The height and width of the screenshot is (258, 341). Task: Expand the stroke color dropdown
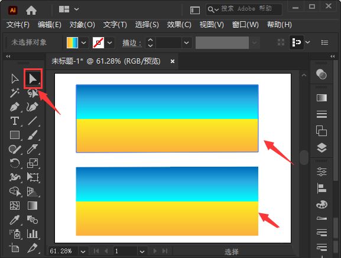click(109, 42)
